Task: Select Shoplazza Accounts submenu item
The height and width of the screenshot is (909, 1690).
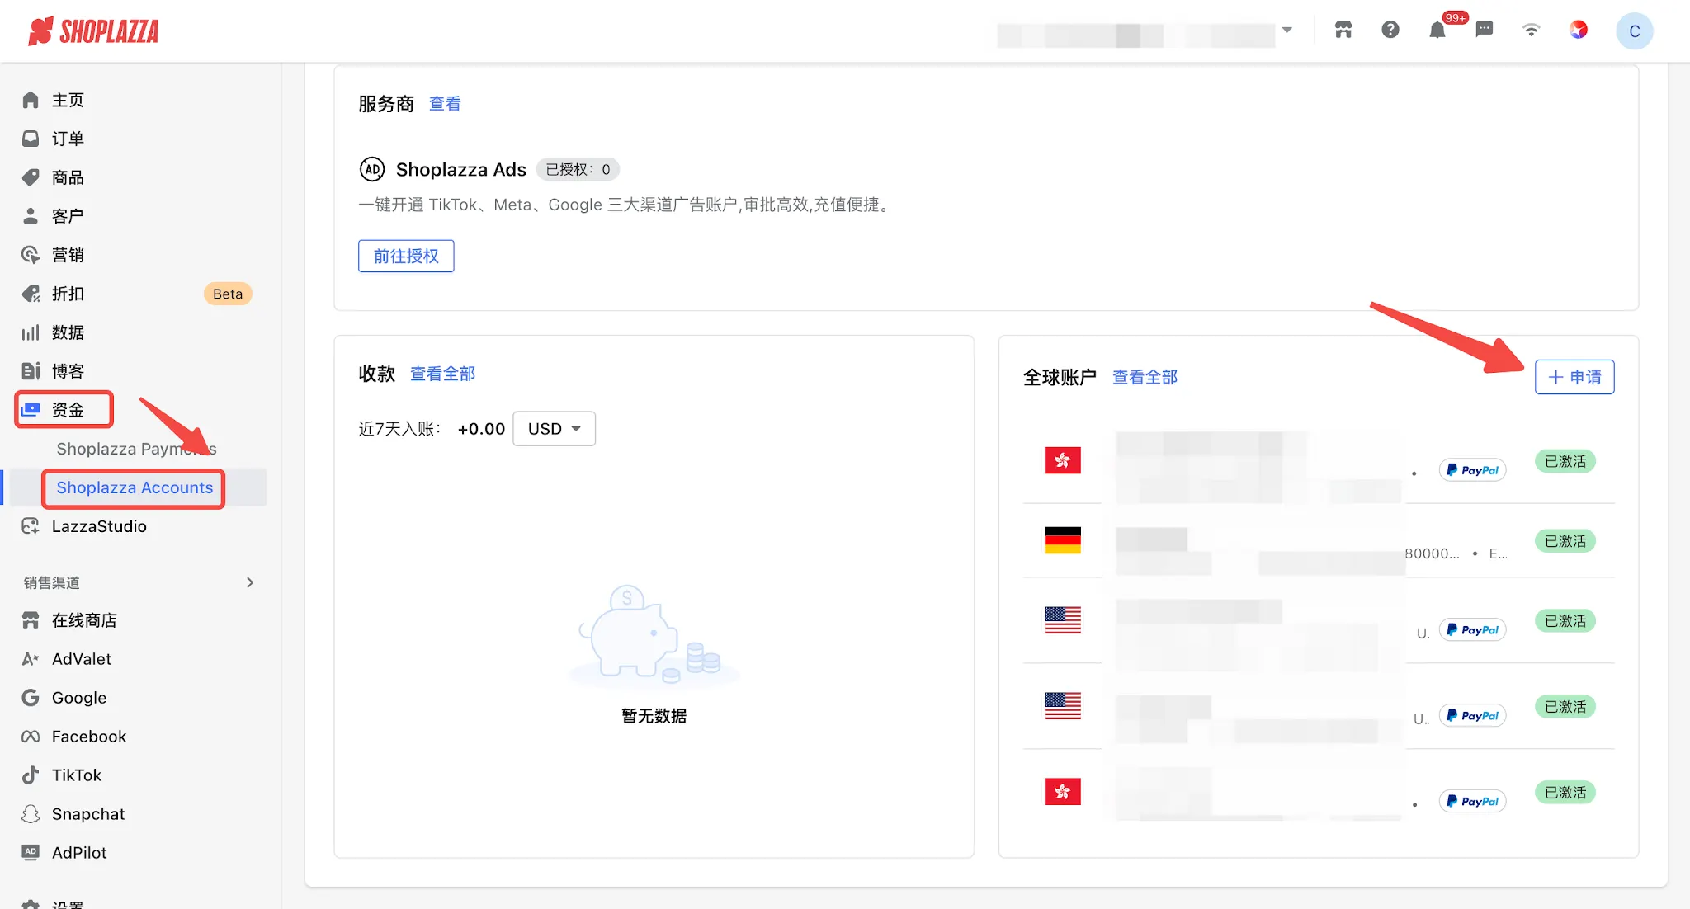Action: click(x=135, y=487)
